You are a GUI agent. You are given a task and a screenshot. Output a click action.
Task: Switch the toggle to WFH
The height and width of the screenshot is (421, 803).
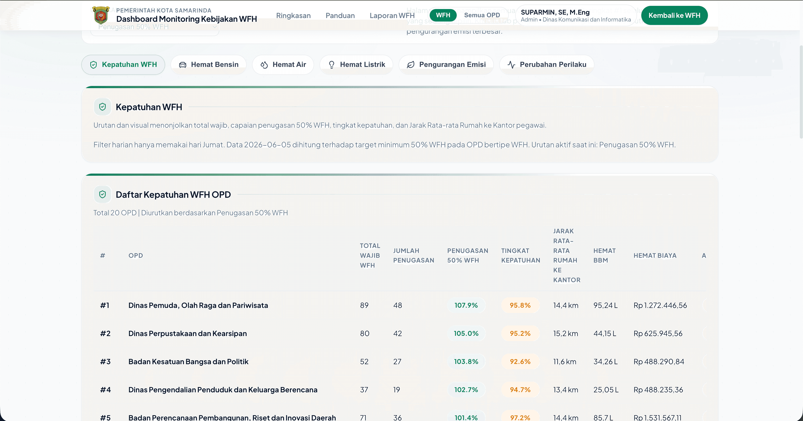pyautogui.click(x=443, y=15)
